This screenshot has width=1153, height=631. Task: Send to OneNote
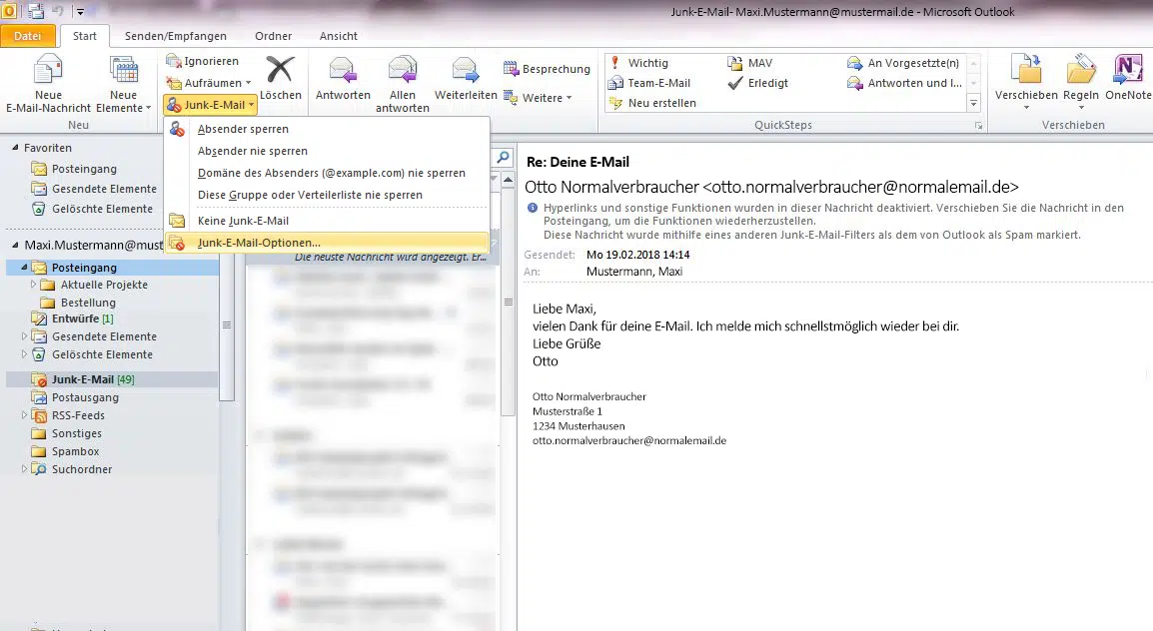(1127, 78)
